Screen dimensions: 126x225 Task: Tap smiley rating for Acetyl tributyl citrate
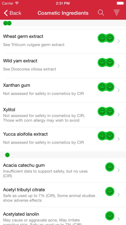pos(110,191)
